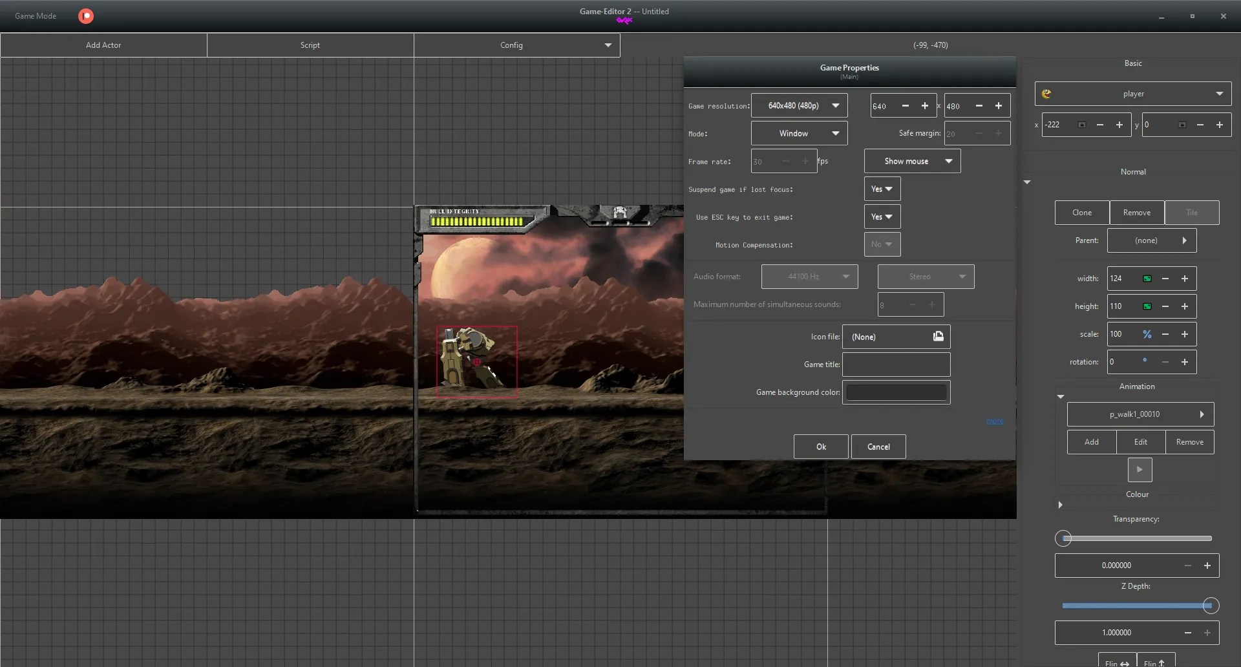This screenshot has width=1241, height=667.
Task: Play the p_walk1_00010 animation preview
Action: tap(1140, 470)
